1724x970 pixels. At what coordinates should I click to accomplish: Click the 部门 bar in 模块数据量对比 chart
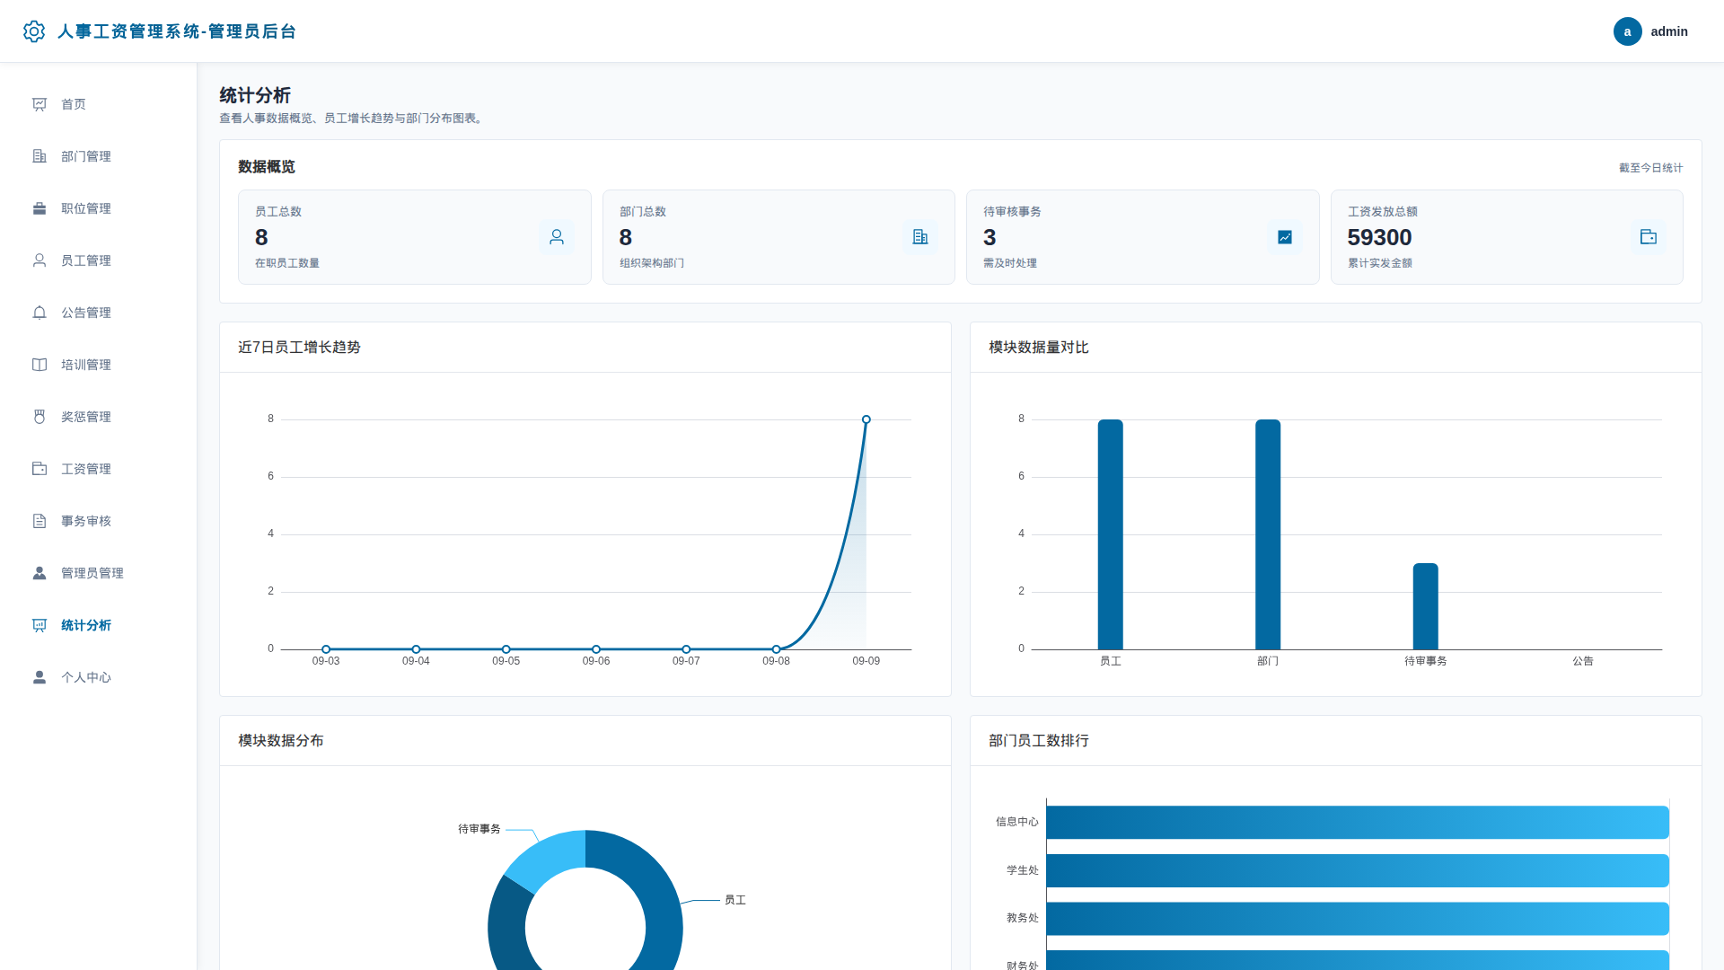(x=1268, y=534)
